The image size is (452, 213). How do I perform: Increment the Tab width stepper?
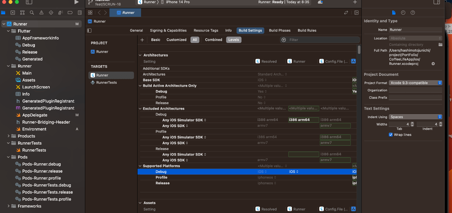[412, 123]
